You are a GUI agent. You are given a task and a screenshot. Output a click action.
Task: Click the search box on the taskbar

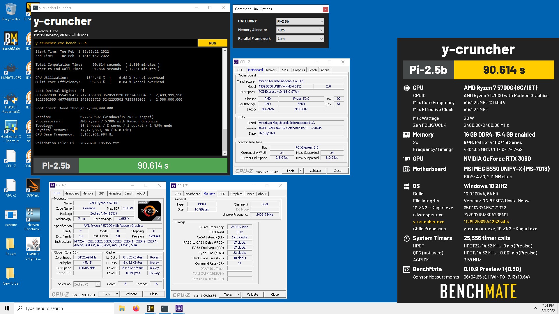[x=64, y=308]
